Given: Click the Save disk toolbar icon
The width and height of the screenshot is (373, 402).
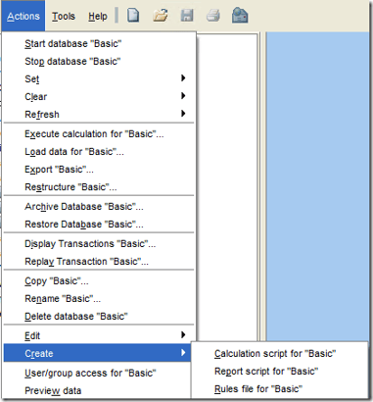Looking at the screenshot, I should coord(187,16).
